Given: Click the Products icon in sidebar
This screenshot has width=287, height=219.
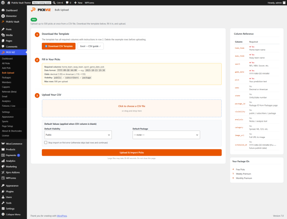Looking at the screenshot, I should [3, 149].
